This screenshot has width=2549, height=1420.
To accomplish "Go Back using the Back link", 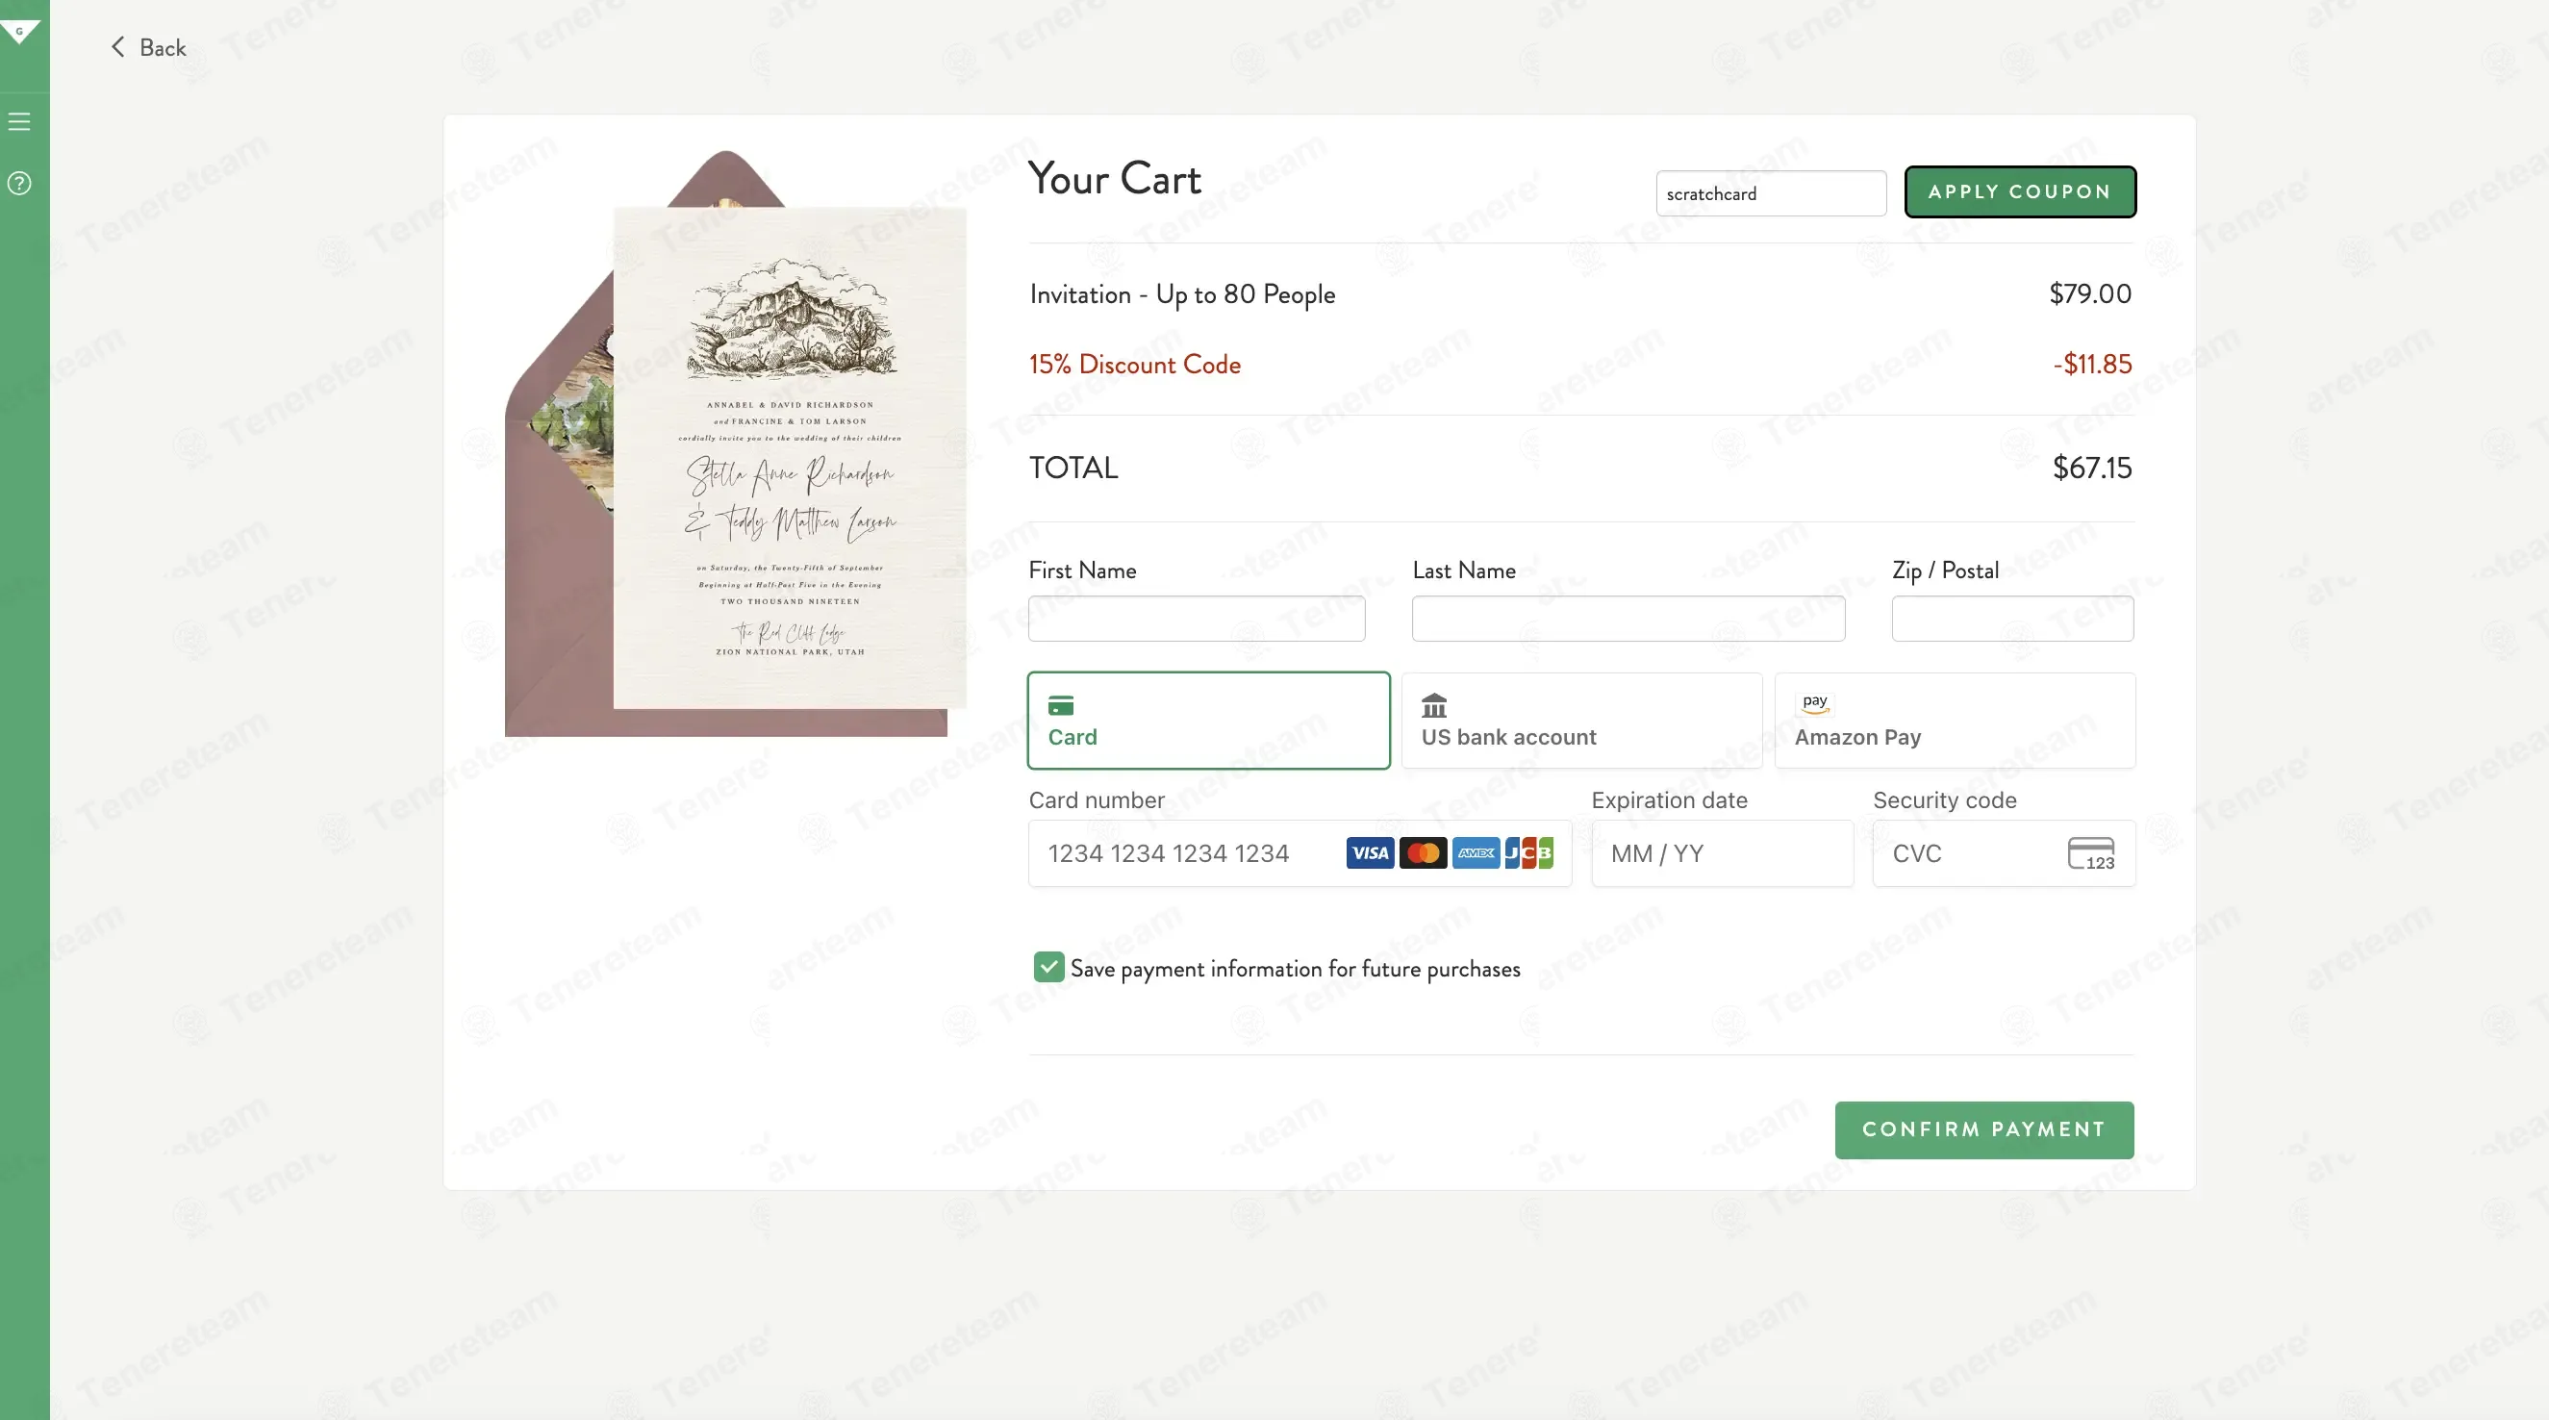I will 147,47.
